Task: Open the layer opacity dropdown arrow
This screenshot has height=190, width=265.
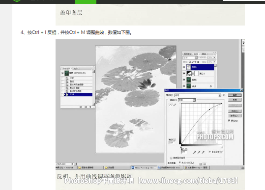Action: 215,57
